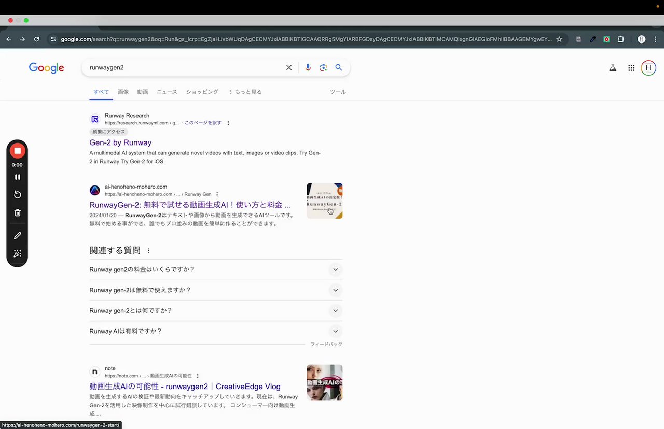Image resolution: width=664 pixels, height=429 pixels.
Task: Click the ai-henoheno-mohero.com site name
Action: 136,187
